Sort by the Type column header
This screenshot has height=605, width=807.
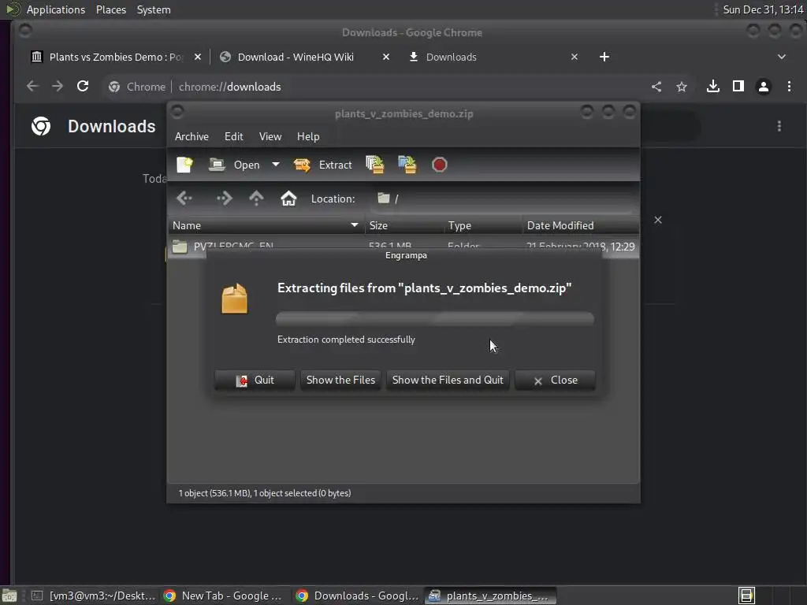[x=483, y=225]
